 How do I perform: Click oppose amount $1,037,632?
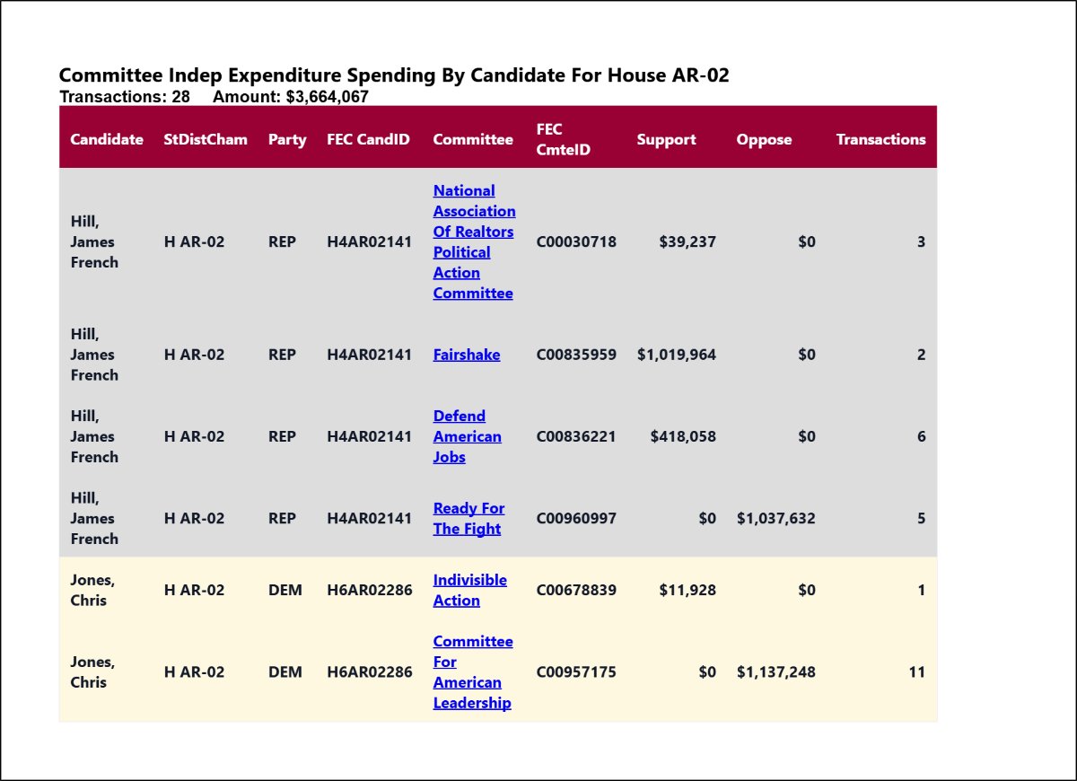coord(776,518)
